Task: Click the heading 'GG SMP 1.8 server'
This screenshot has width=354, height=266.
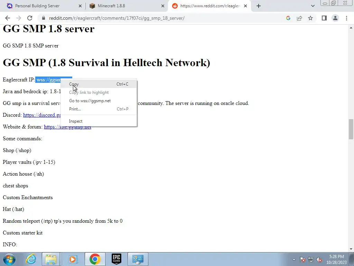Action: [x=48, y=29]
